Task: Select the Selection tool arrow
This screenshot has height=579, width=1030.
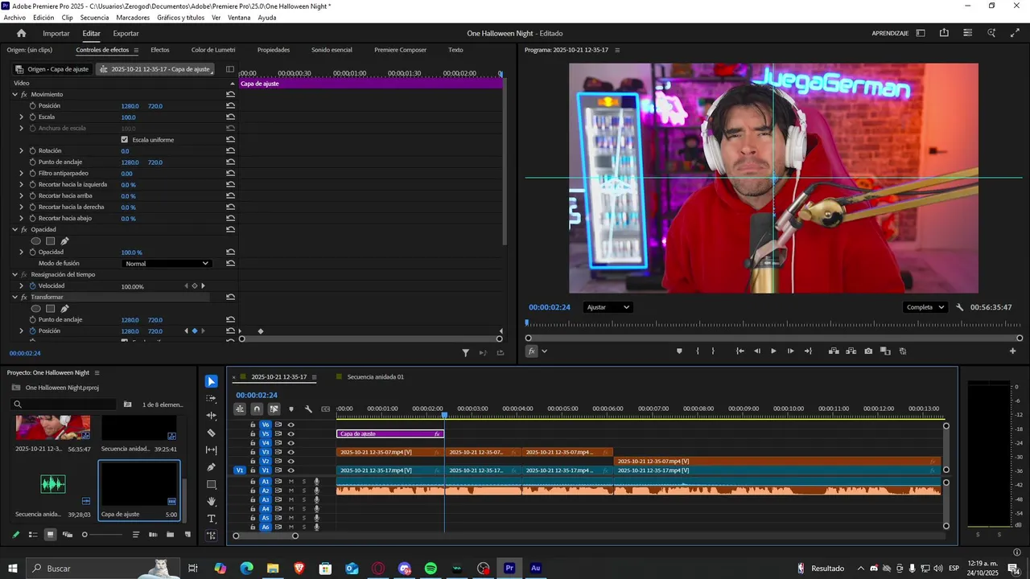Action: coord(212,381)
